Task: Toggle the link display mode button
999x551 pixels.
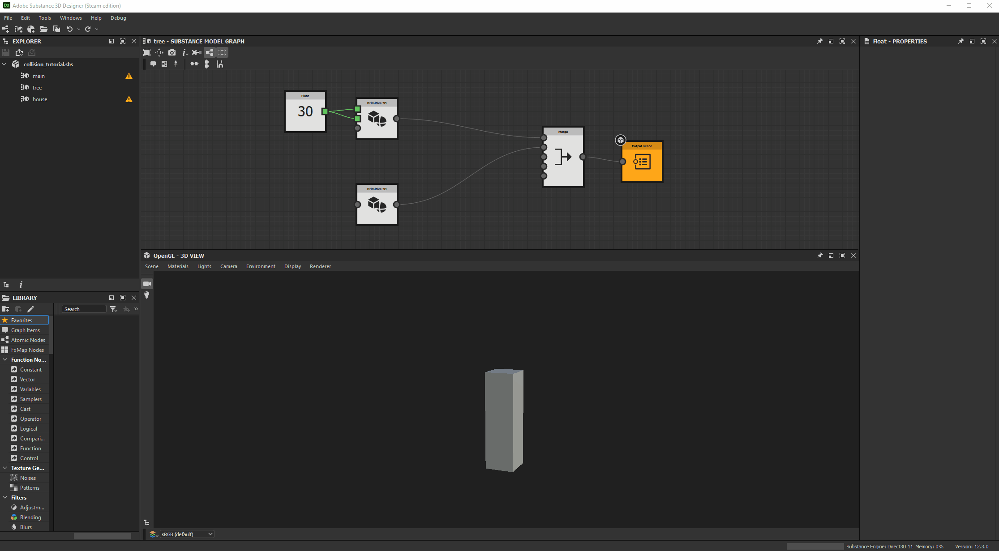Action: point(210,53)
